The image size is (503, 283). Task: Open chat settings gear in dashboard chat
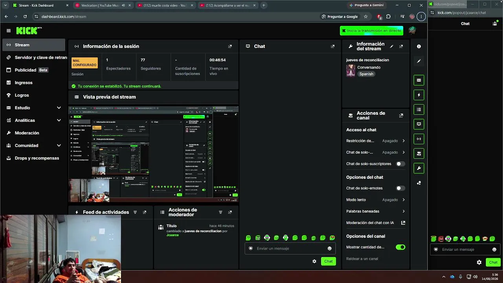click(314, 261)
